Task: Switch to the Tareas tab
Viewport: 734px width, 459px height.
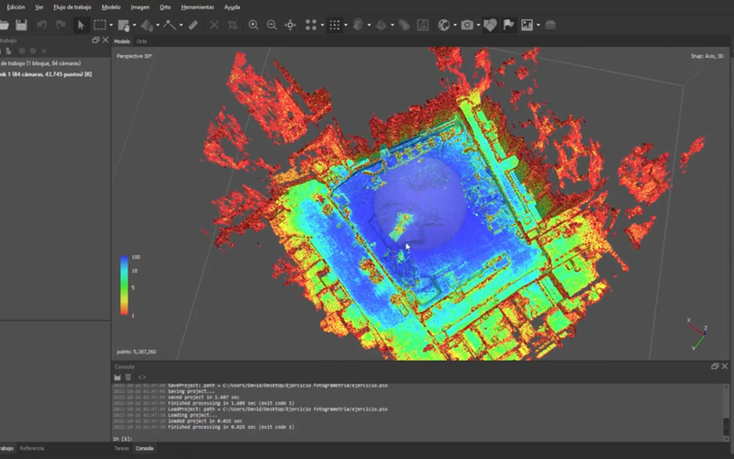Action: (121, 448)
